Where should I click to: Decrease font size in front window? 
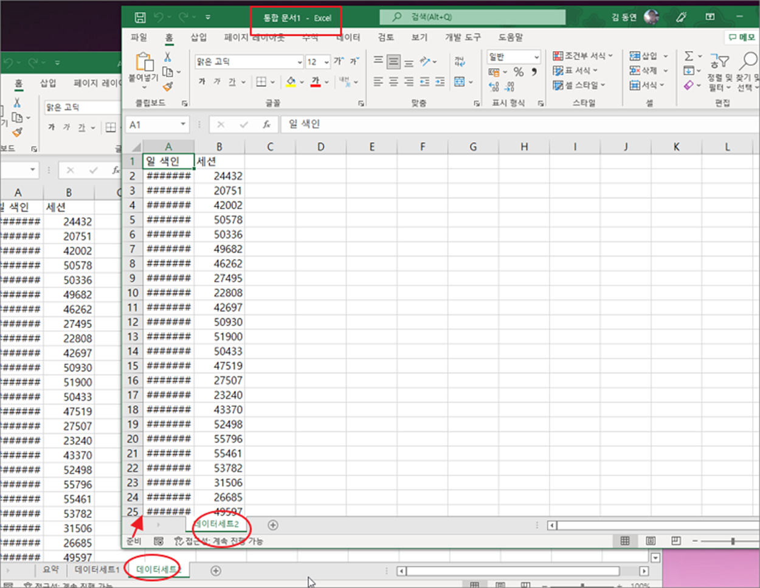pyautogui.click(x=354, y=61)
